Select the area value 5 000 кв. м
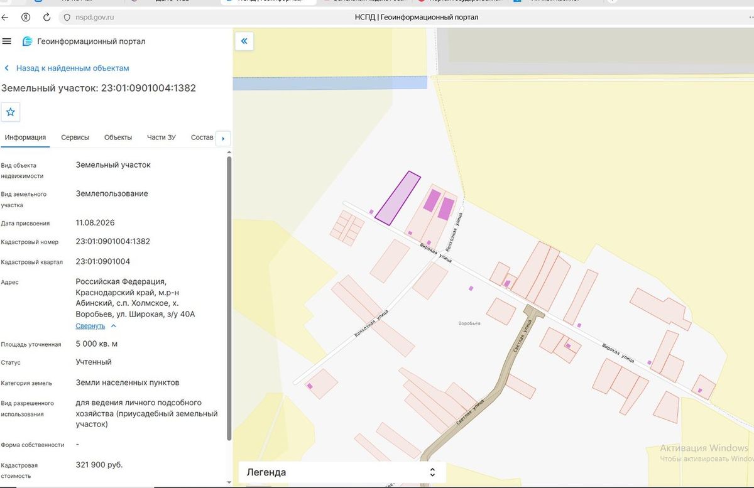The image size is (754, 488). [97, 344]
